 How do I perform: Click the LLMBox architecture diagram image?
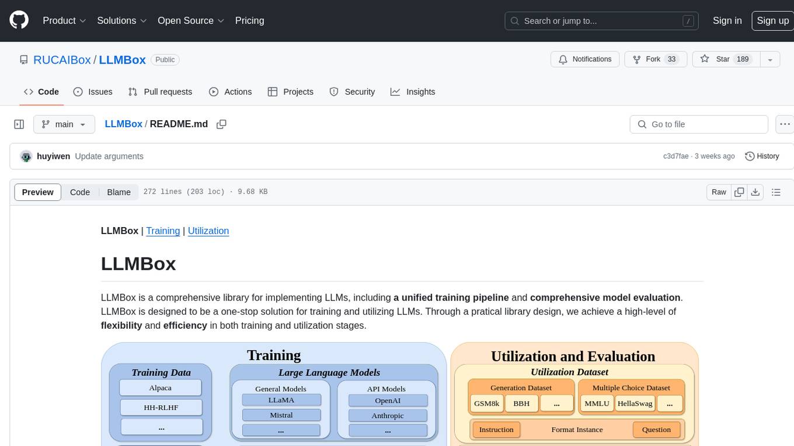400,394
